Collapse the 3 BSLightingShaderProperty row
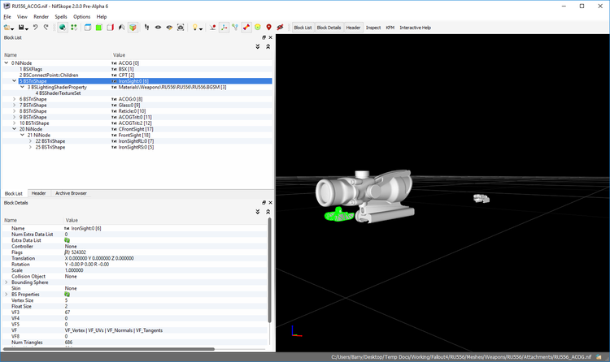The width and height of the screenshot is (610, 362). pyautogui.click(x=22, y=87)
